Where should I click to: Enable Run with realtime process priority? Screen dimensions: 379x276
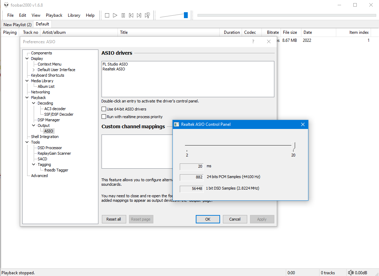pyautogui.click(x=104, y=117)
